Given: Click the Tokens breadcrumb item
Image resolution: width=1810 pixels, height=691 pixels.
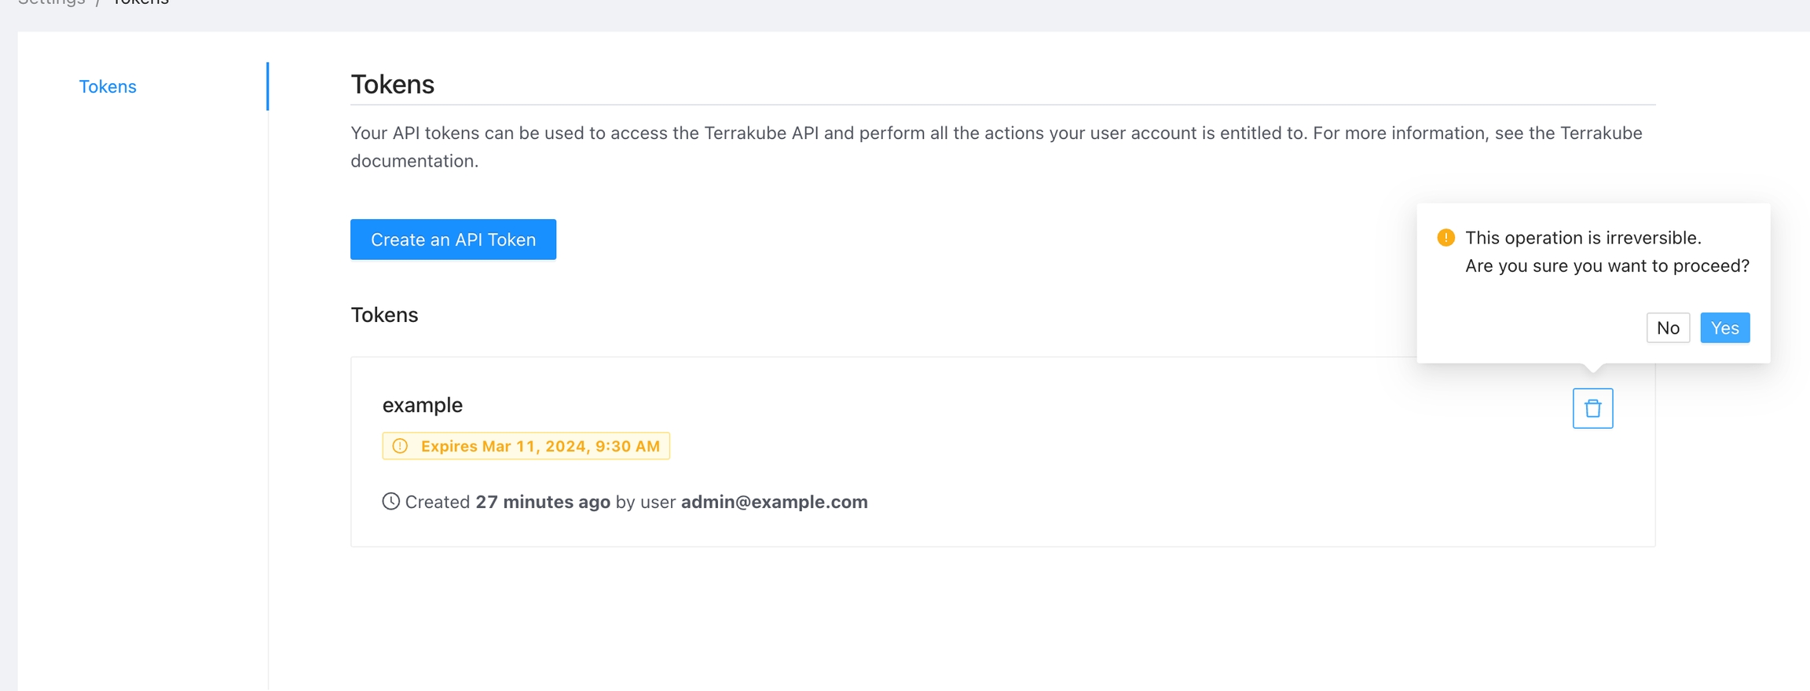Looking at the screenshot, I should click(141, 2).
